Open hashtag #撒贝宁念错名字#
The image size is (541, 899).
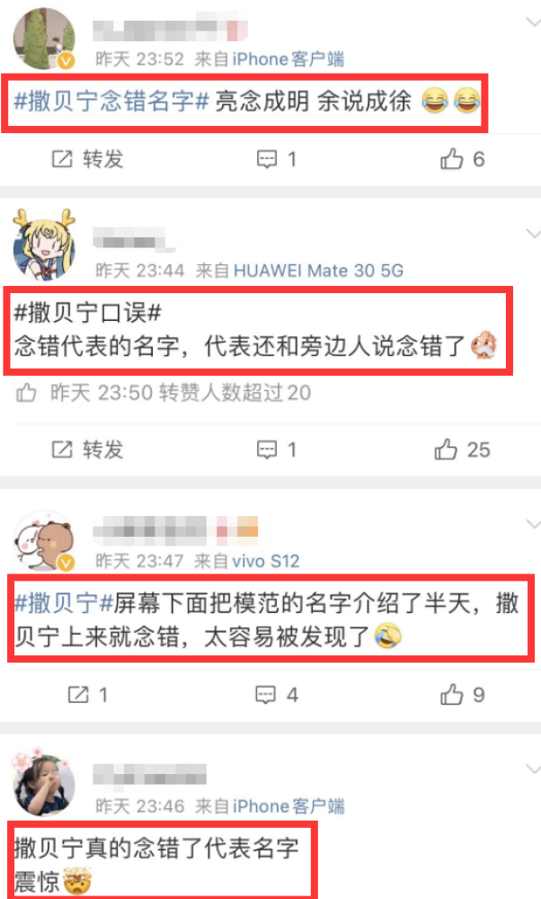coord(111,102)
